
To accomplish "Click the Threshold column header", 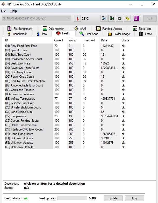I will (x=90, y=40).
